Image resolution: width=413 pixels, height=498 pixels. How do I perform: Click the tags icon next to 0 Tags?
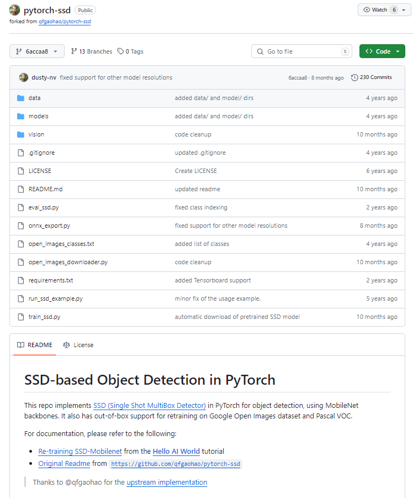point(120,51)
